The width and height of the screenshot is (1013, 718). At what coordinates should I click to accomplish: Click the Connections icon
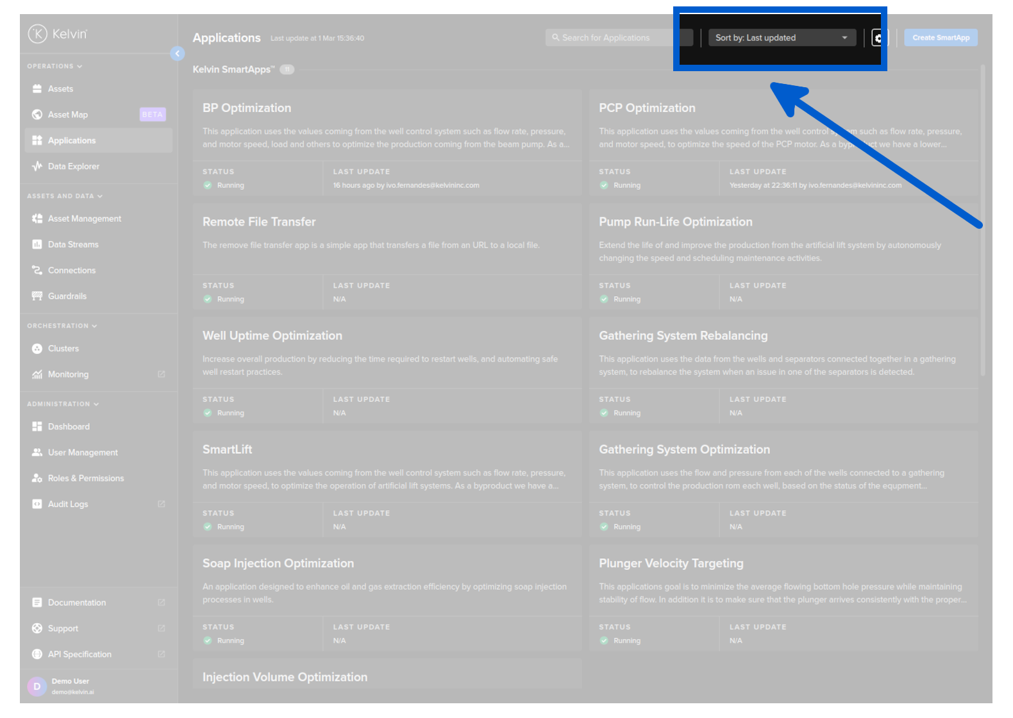37,271
